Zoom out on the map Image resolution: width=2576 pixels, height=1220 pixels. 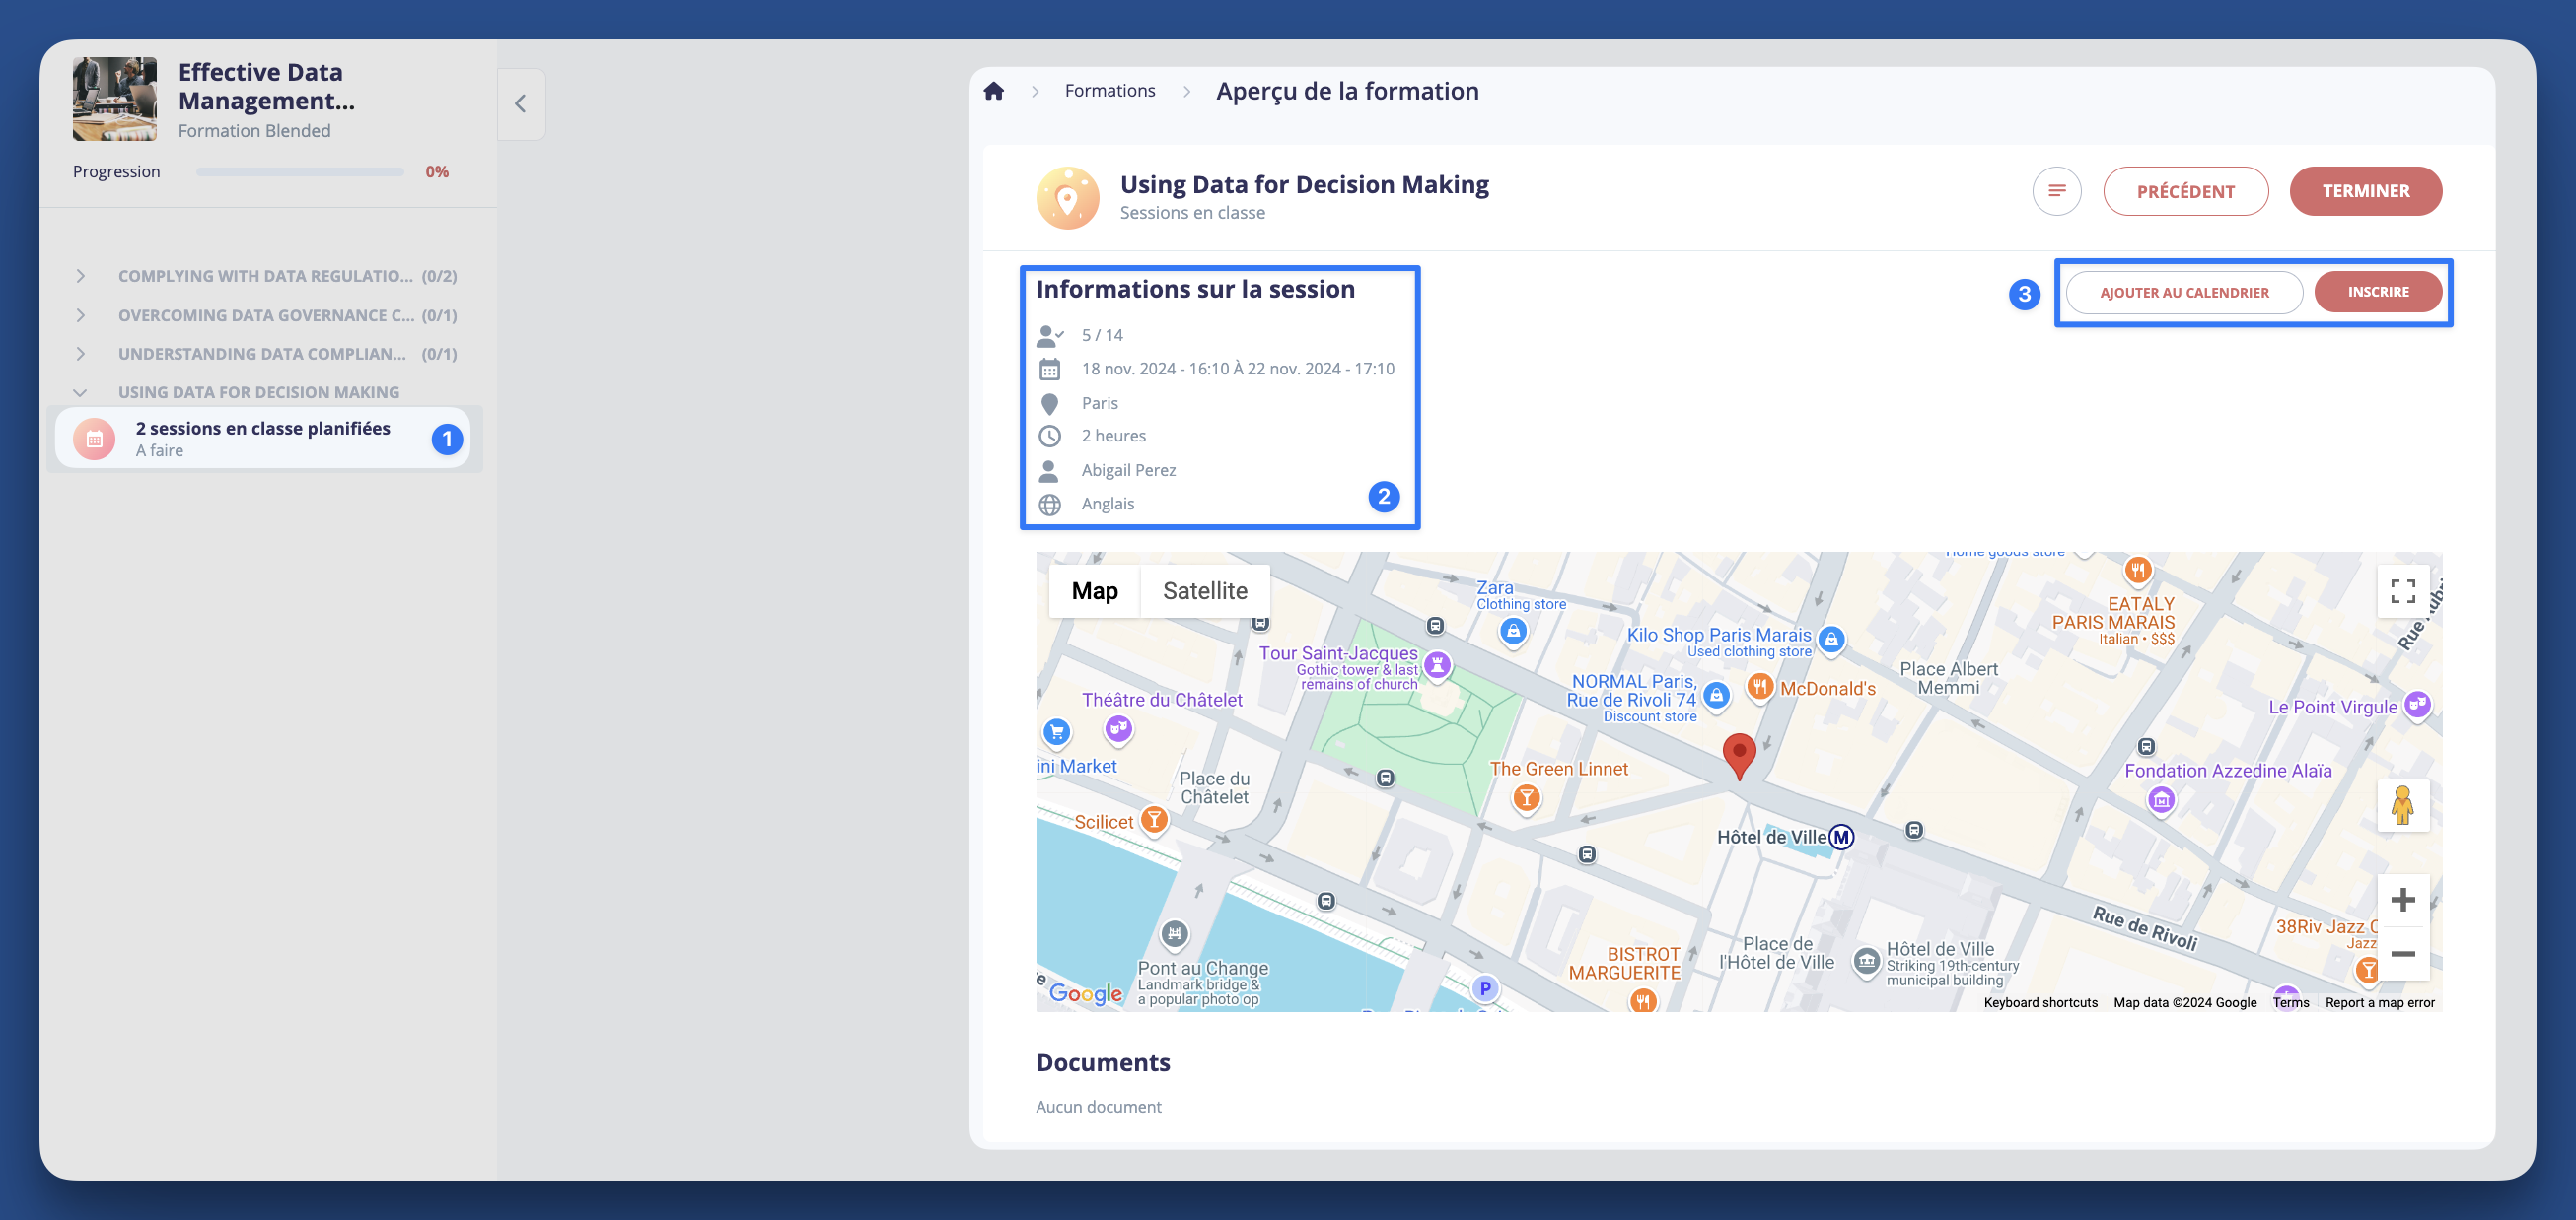[x=2402, y=954]
